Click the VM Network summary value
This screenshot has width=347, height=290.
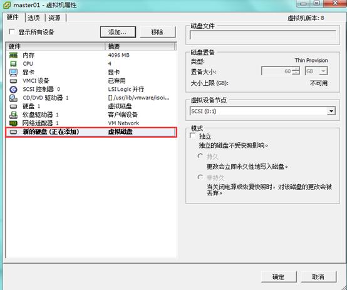point(123,123)
